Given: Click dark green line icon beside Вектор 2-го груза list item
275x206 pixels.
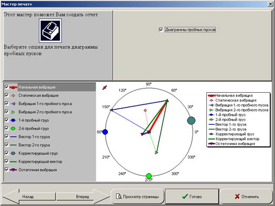Looking at the screenshot, I should click(x=13, y=145).
